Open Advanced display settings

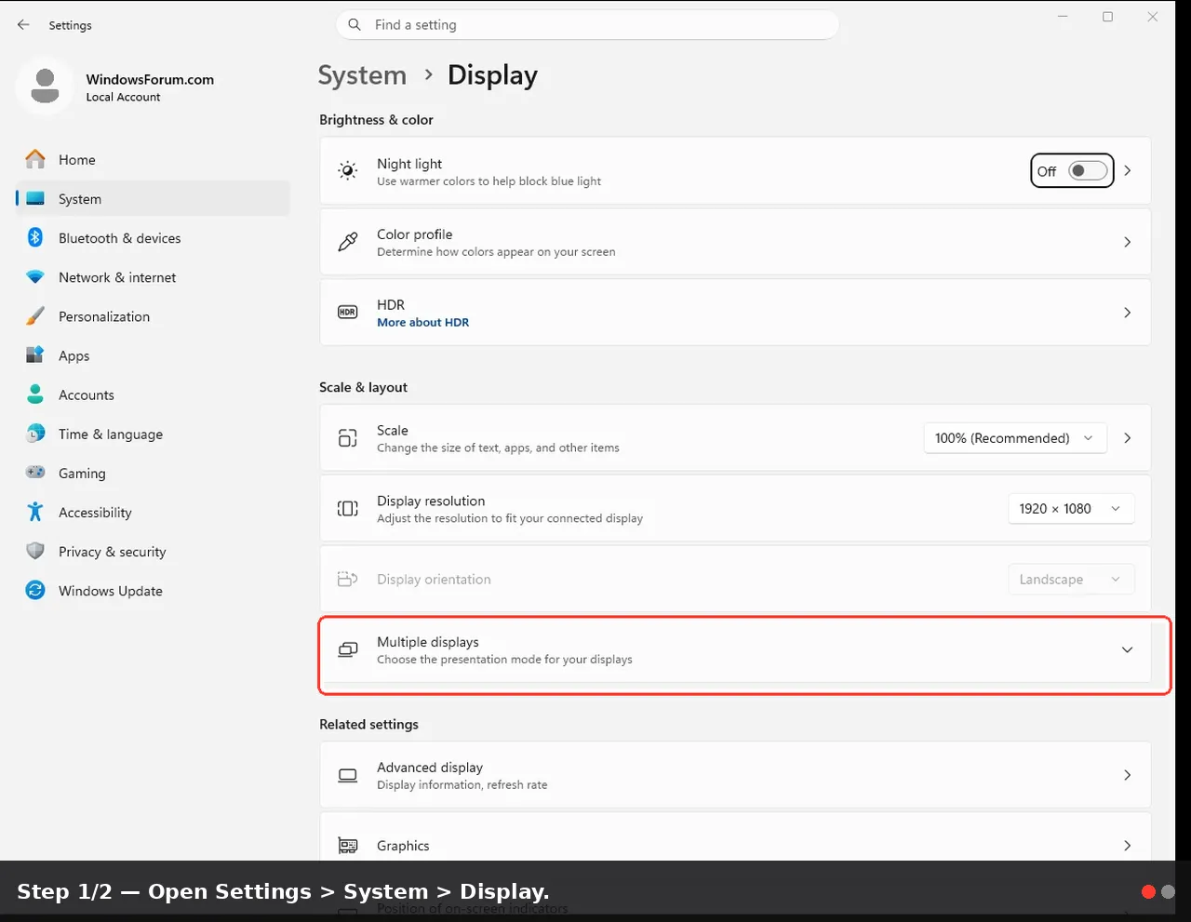click(x=735, y=775)
